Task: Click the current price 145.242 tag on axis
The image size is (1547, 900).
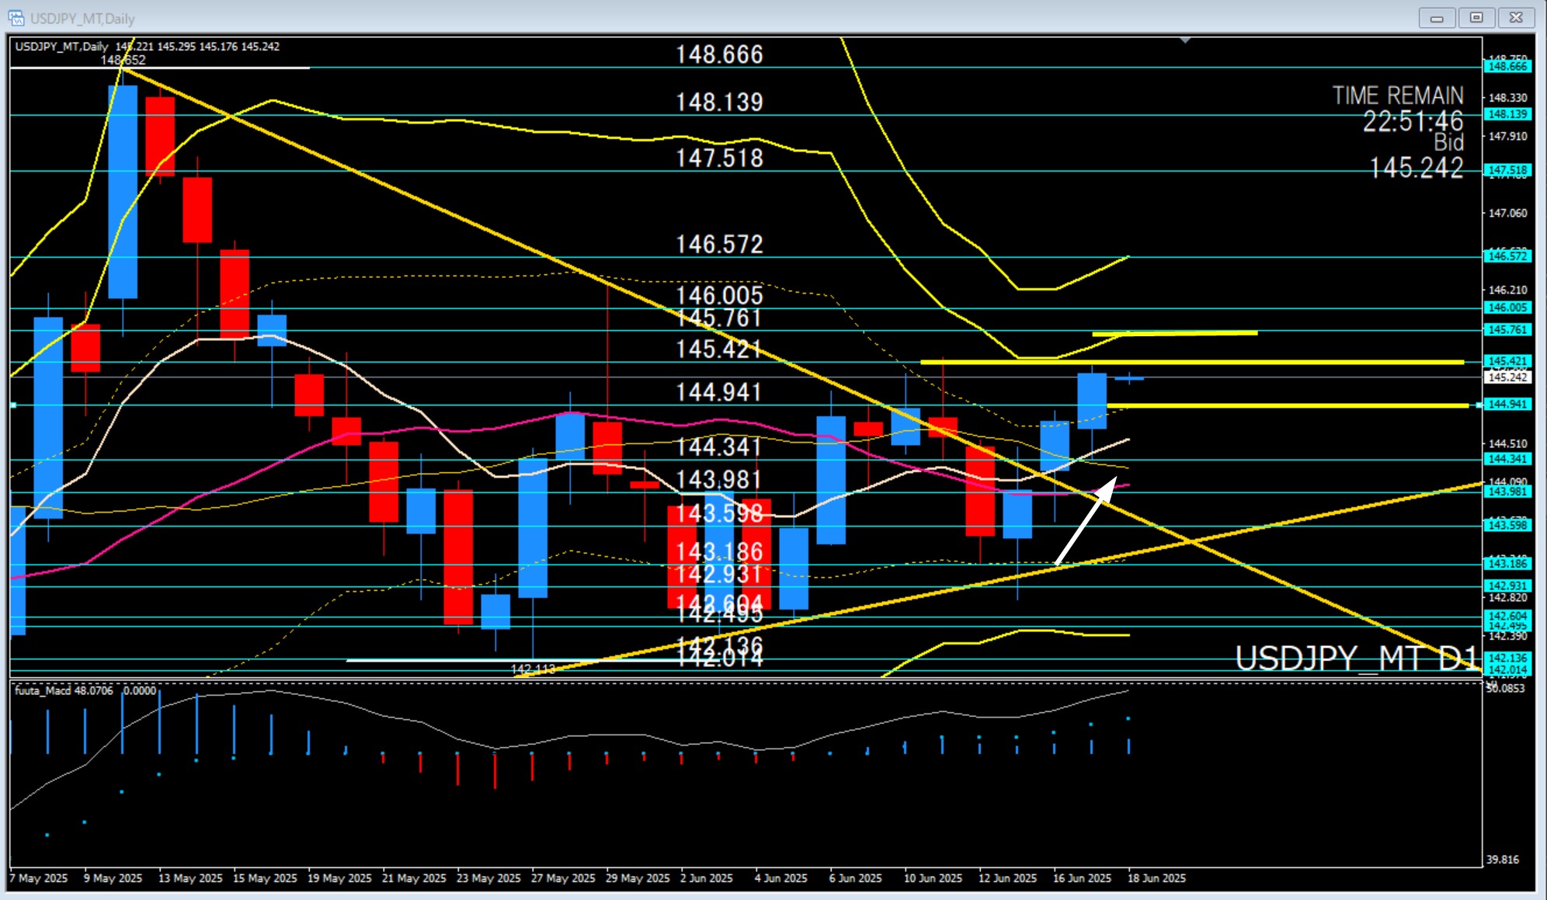Action: (1507, 377)
